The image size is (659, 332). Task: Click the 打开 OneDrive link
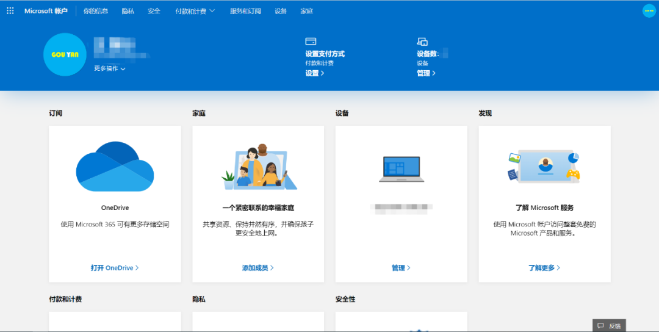(x=115, y=268)
